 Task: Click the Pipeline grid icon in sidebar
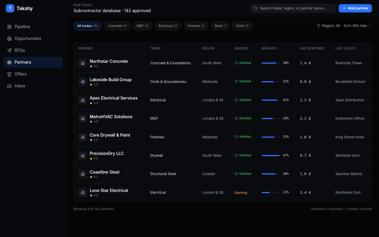9,27
